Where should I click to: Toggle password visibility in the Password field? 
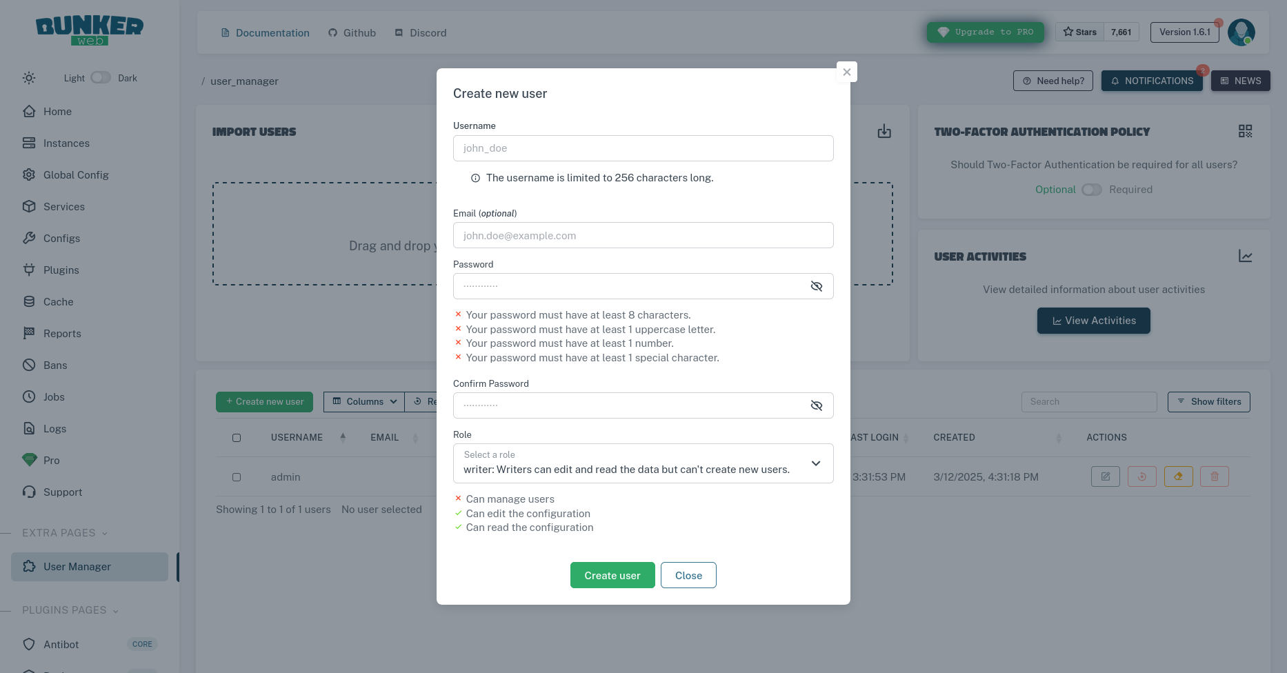pyautogui.click(x=817, y=285)
